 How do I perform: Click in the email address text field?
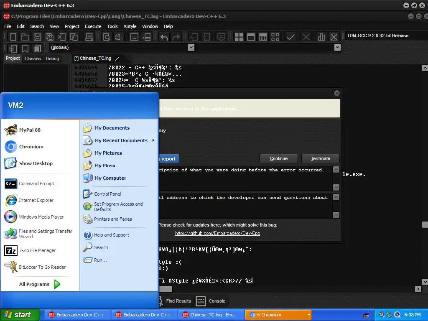[245, 206]
